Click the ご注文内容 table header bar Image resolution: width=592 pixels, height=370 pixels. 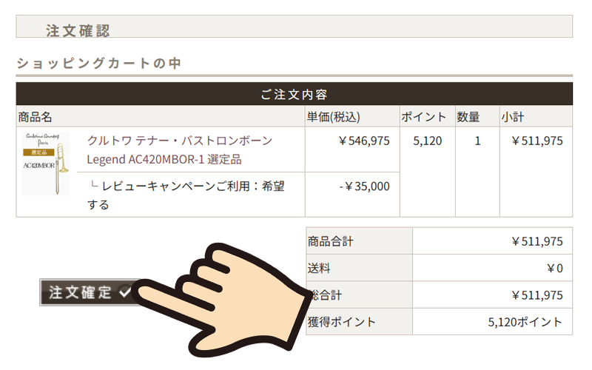(294, 94)
